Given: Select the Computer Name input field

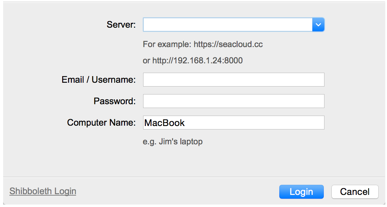Looking at the screenshot, I should (233, 123).
